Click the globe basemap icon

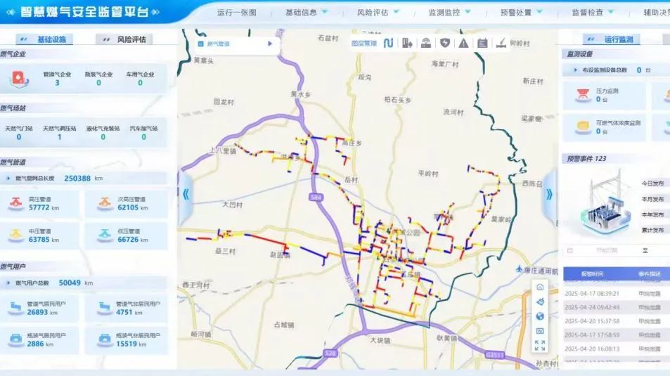[540, 316]
